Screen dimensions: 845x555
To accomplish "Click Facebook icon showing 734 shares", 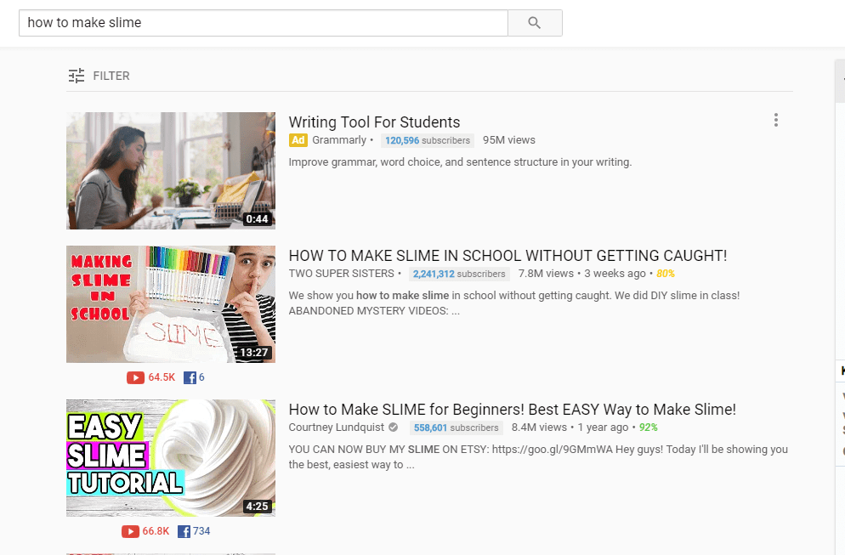I will pyautogui.click(x=184, y=532).
